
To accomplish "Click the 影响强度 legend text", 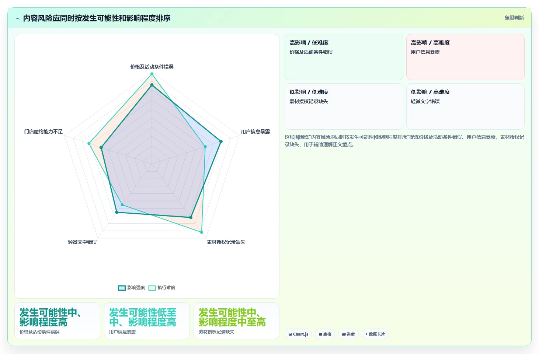I will (x=136, y=288).
